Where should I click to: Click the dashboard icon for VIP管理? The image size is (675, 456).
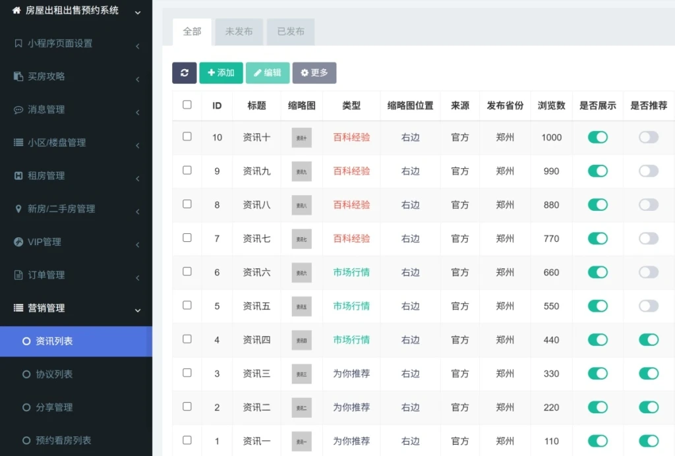[x=18, y=242]
